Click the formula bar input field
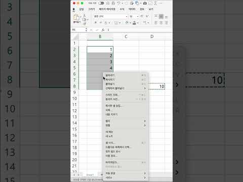The width and height of the screenshot is (243, 182). point(139,30)
